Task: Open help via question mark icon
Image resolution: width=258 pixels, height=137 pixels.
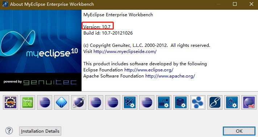Action: (x=9, y=131)
